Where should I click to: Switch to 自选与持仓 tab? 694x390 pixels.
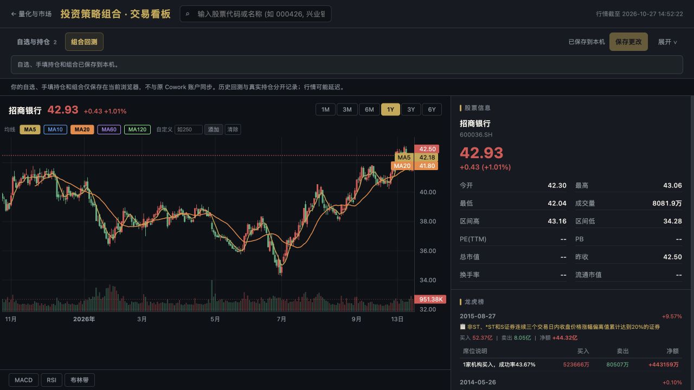tap(36, 42)
